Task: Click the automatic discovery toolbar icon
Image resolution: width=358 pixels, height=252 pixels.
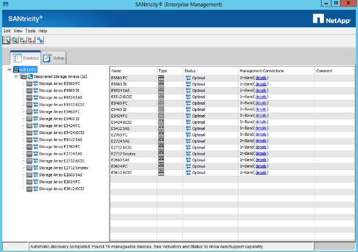Action: coord(6,40)
